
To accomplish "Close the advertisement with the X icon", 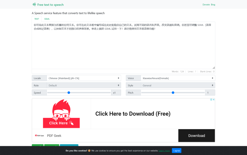I will 214,99.
